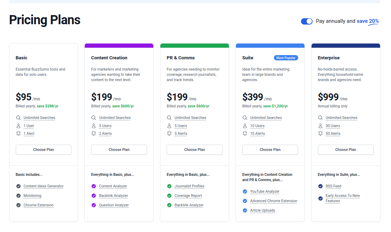
Task: Click checkmark icon beside Content Ideas Generator
Action: (x=18, y=186)
